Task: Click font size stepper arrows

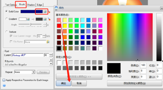Action: pos(51,55)
